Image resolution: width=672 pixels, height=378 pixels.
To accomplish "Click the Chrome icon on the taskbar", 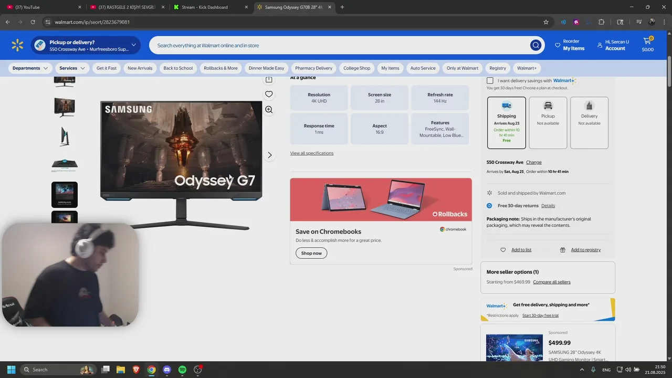I will pos(151,370).
